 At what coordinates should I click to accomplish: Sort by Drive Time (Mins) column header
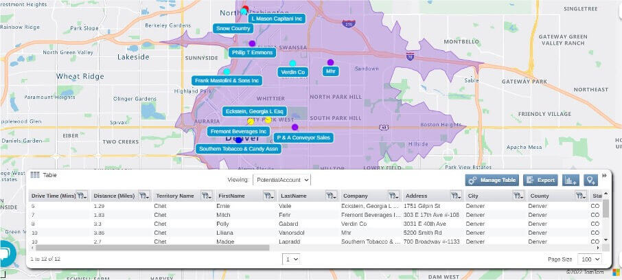click(53, 196)
